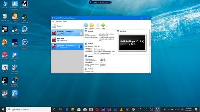The image size is (200, 112).
Task: Click the System section header
Action: coord(90,44)
